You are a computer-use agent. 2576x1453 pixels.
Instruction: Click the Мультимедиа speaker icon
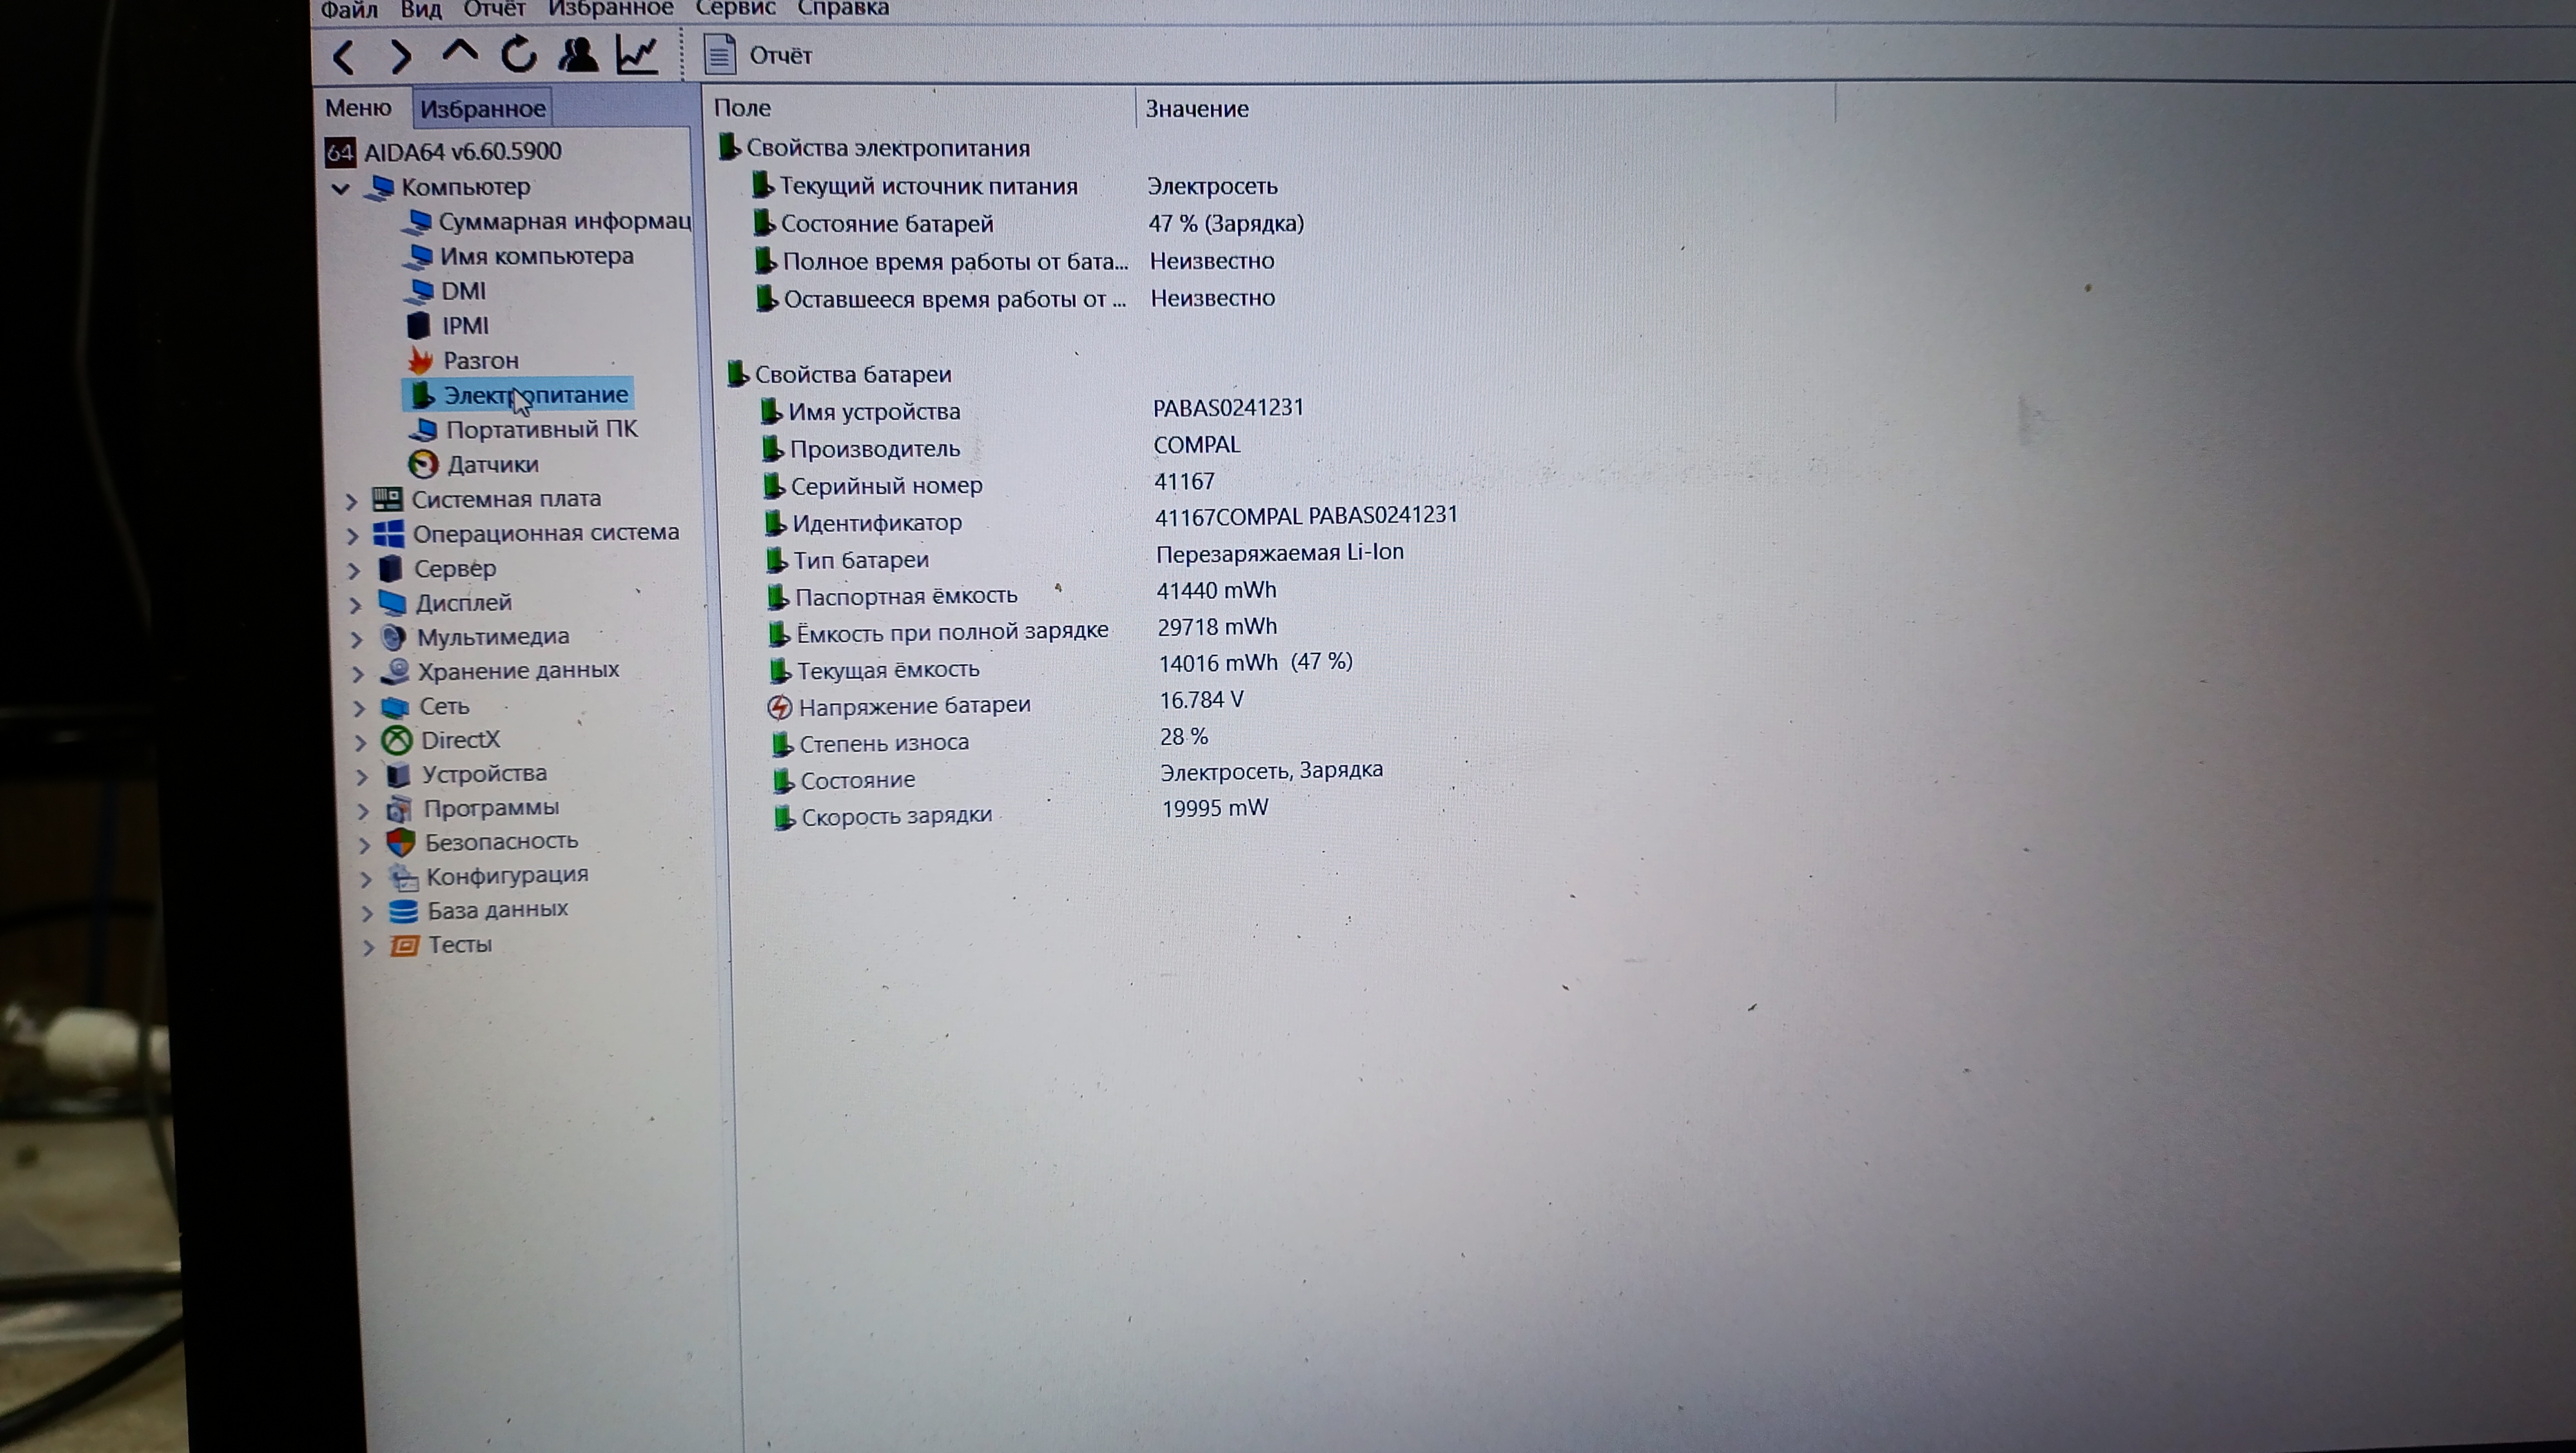point(393,638)
